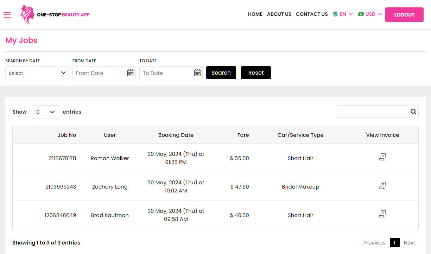Open the EN language dropdown
The height and width of the screenshot is (254, 431).
click(343, 14)
